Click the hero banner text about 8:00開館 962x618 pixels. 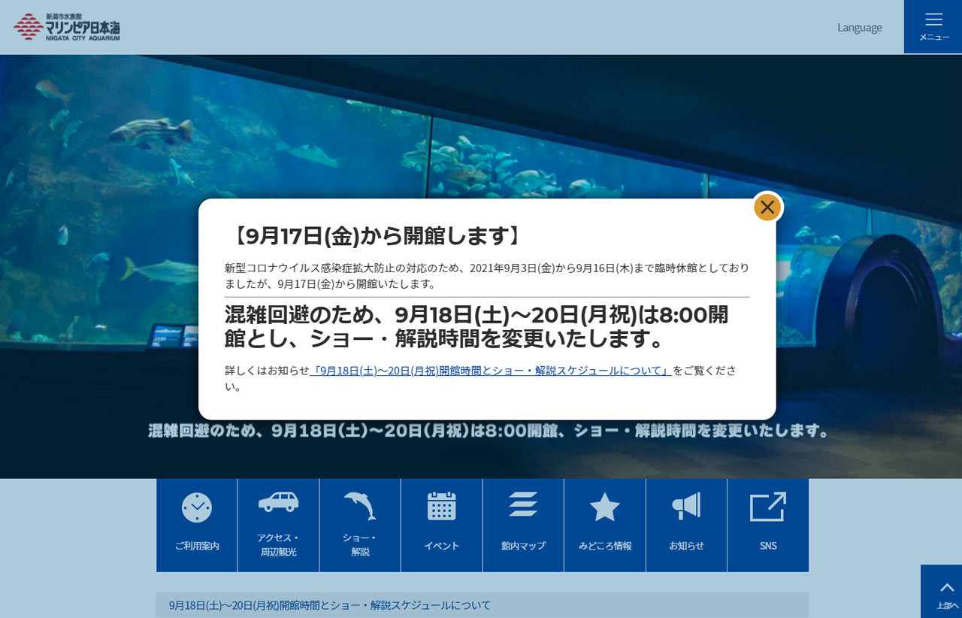click(489, 431)
